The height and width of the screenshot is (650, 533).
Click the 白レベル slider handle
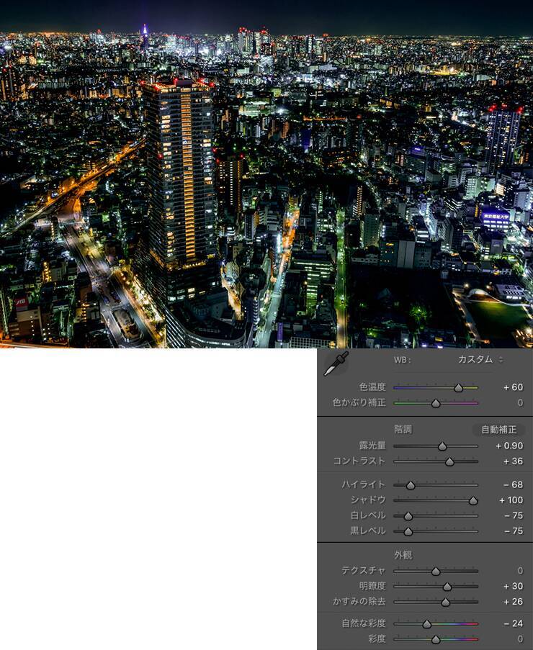click(408, 516)
